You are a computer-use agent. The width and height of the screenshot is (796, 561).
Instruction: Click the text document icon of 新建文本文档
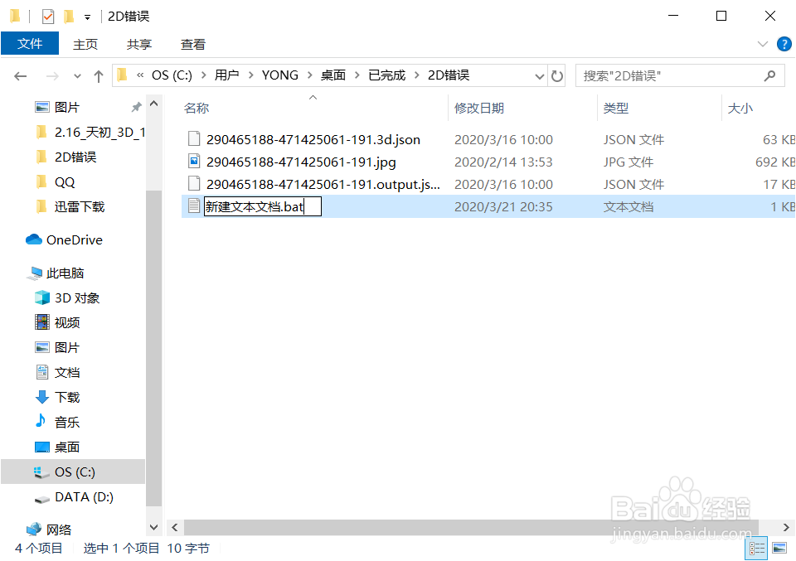194,206
